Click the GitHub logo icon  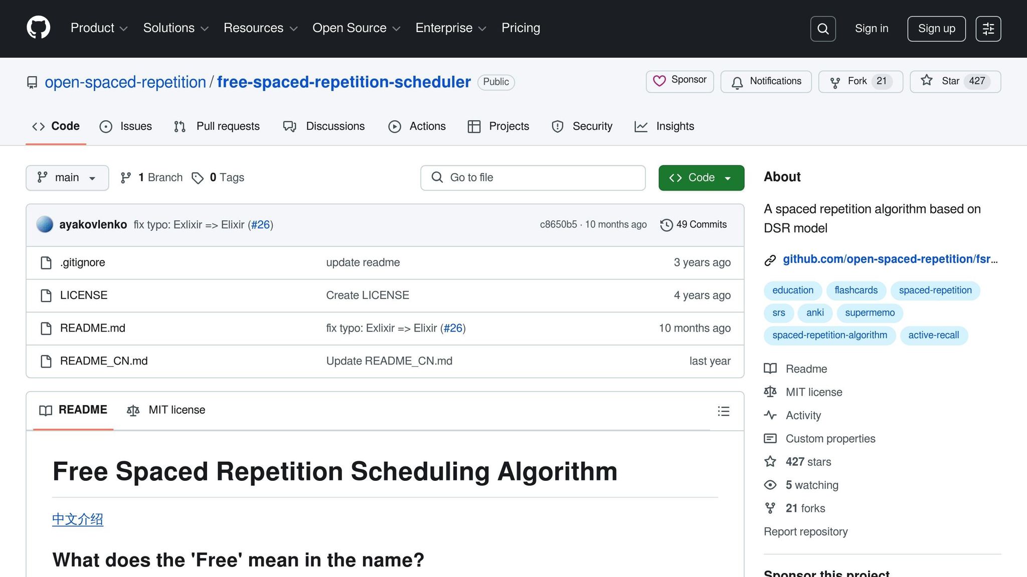point(39,28)
